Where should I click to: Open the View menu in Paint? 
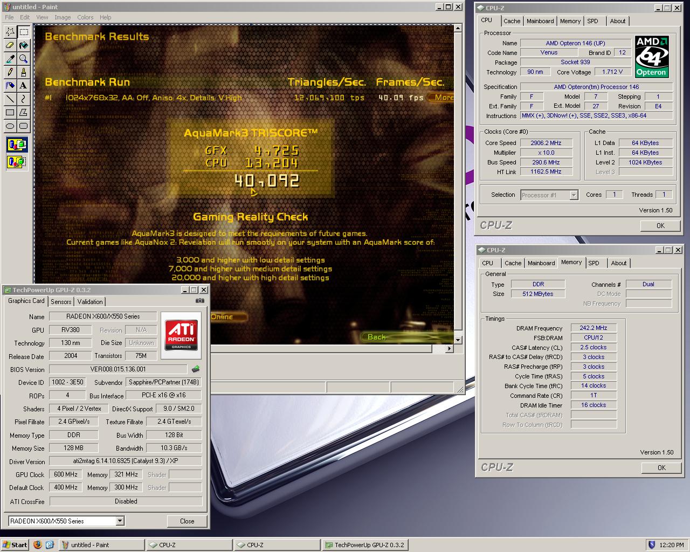coord(42,17)
